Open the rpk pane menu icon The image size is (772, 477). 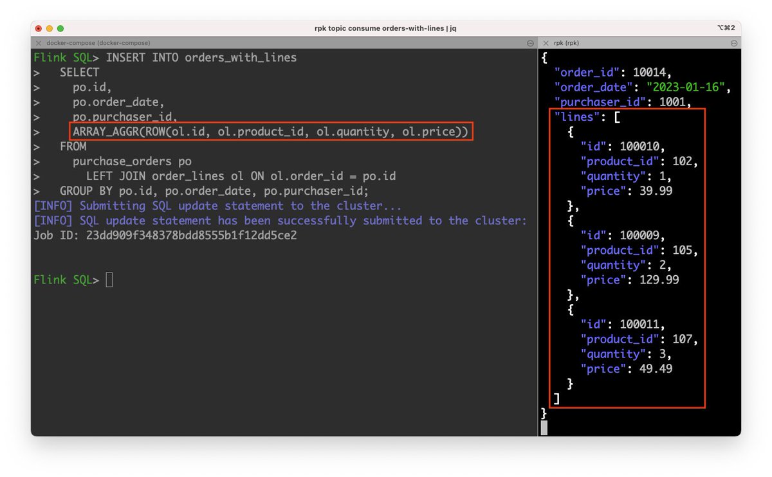(734, 43)
